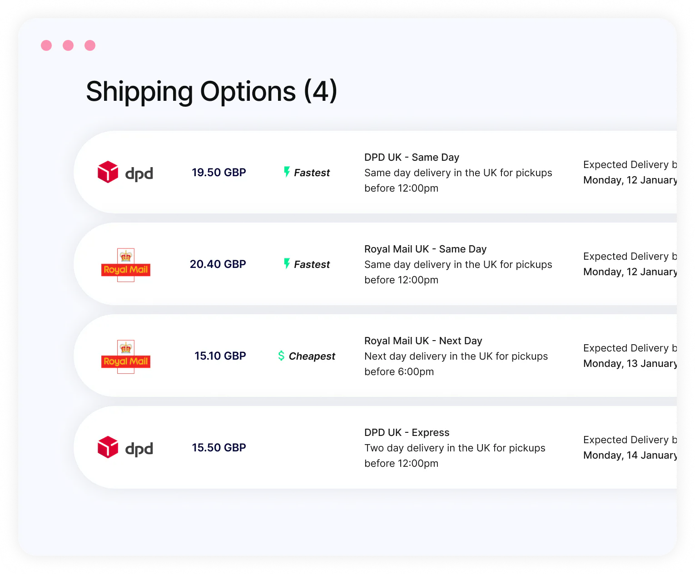Open the DPD UK - Express title
The width and height of the screenshot is (695, 574).
[407, 433]
